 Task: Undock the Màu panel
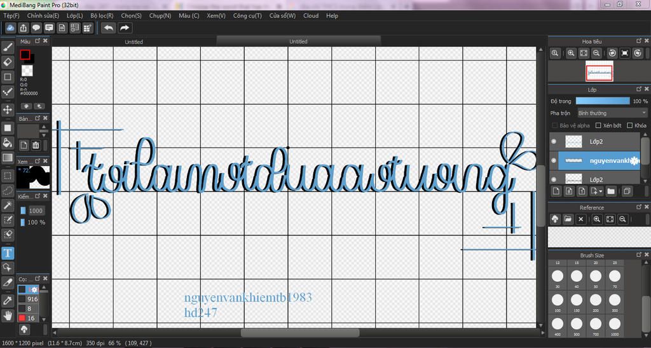click(38, 41)
